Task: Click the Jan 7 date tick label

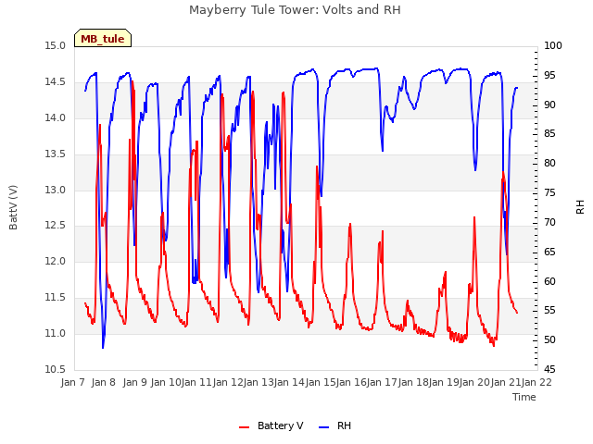Action: click(72, 382)
